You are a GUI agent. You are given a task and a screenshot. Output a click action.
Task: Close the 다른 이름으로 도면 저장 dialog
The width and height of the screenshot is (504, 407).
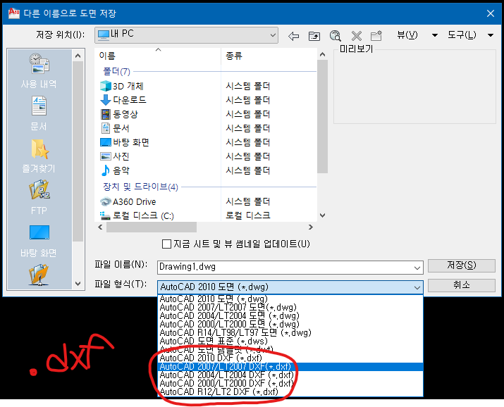click(x=491, y=13)
